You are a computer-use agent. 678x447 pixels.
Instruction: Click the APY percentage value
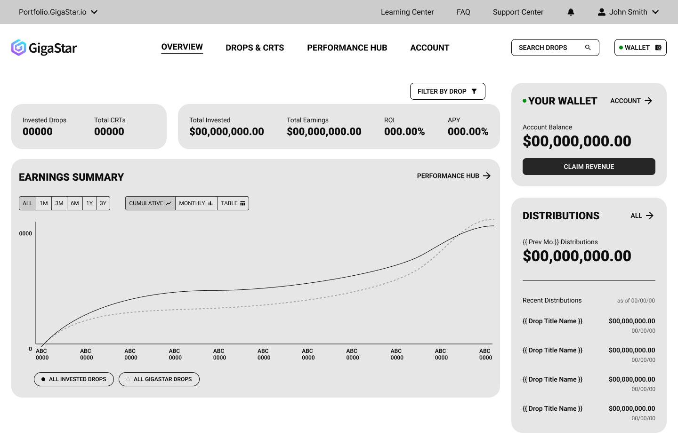click(468, 132)
